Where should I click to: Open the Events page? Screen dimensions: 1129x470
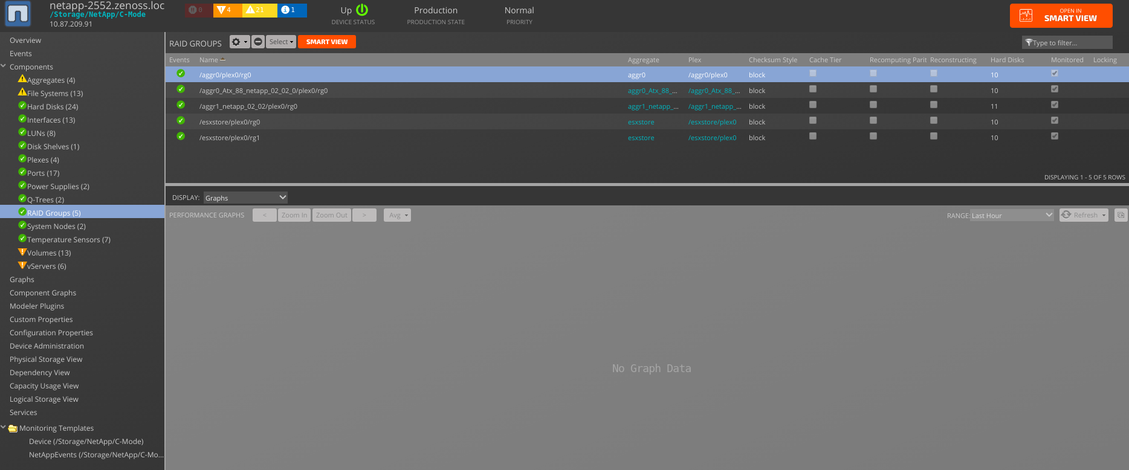tap(21, 54)
